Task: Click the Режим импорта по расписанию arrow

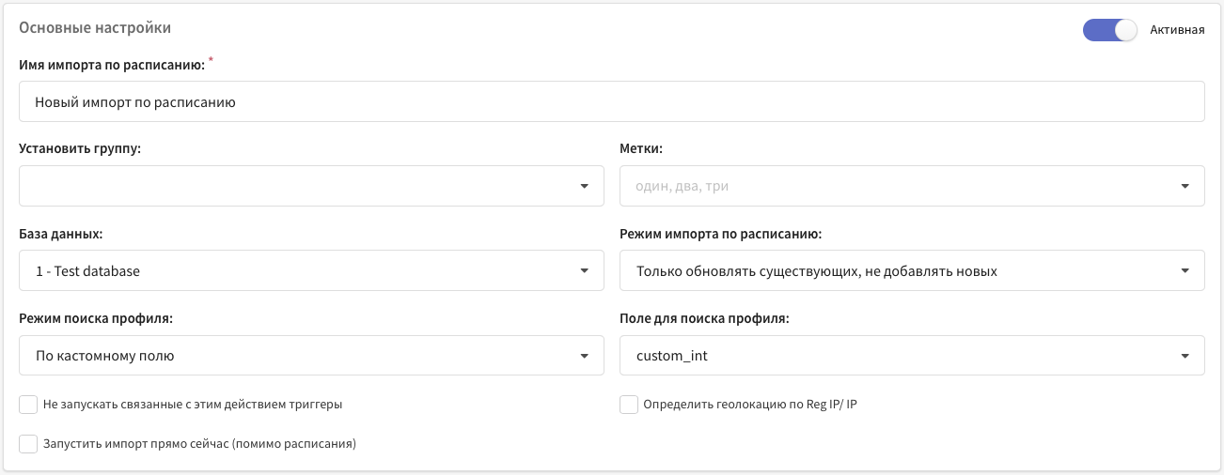Action: pyautogui.click(x=1185, y=271)
